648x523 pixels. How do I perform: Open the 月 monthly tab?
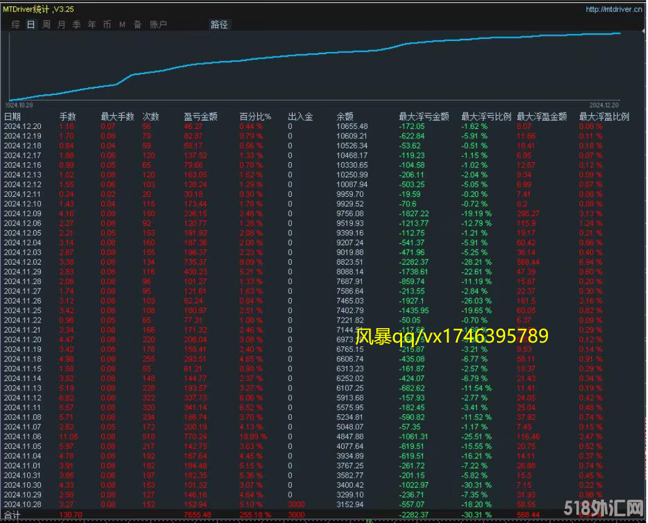(61, 25)
